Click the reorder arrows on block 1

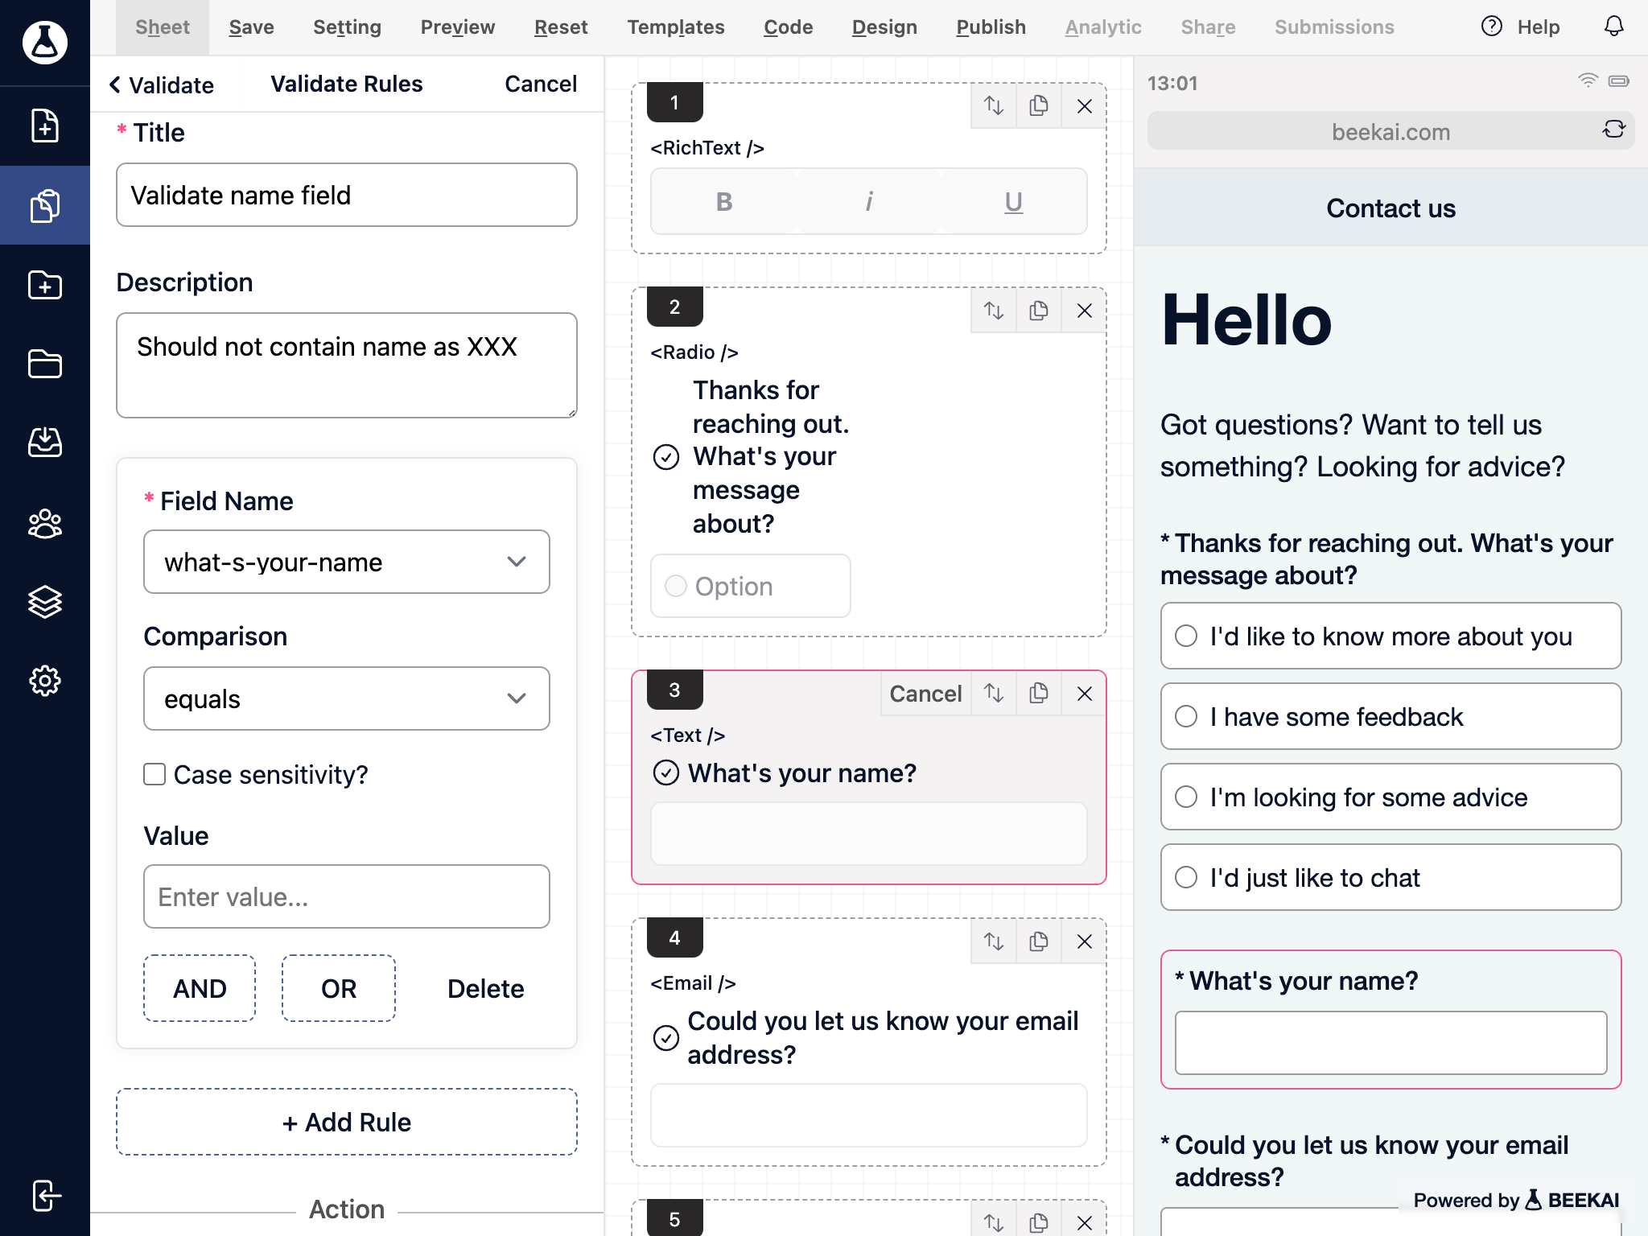tap(994, 105)
